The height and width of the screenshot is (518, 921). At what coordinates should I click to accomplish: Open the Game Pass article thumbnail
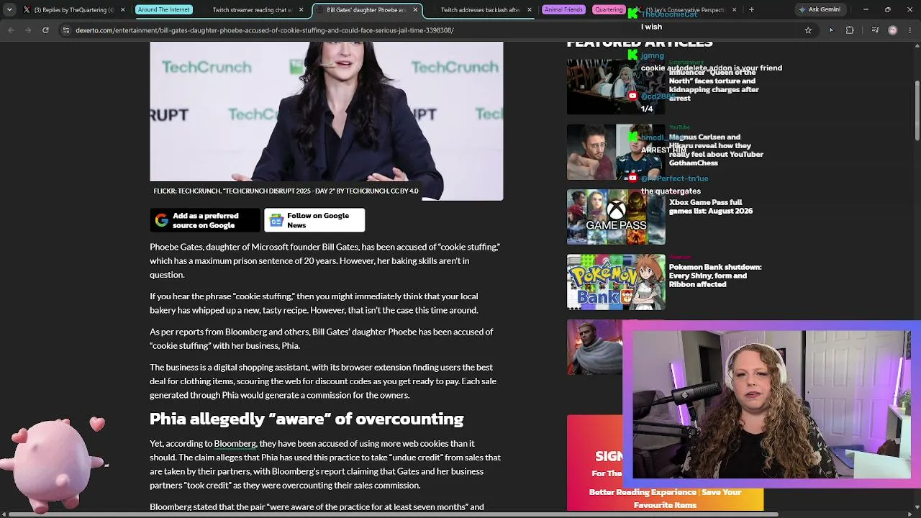[616, 217]
